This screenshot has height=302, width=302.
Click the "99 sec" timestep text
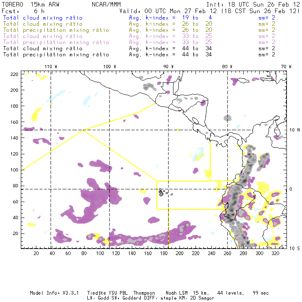pos(261,293)
